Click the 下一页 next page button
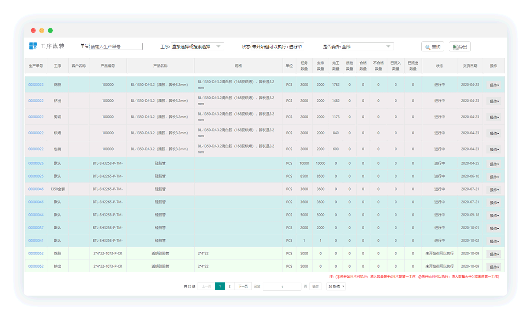This screenshot has height=319, width=531. pos(243,286)
